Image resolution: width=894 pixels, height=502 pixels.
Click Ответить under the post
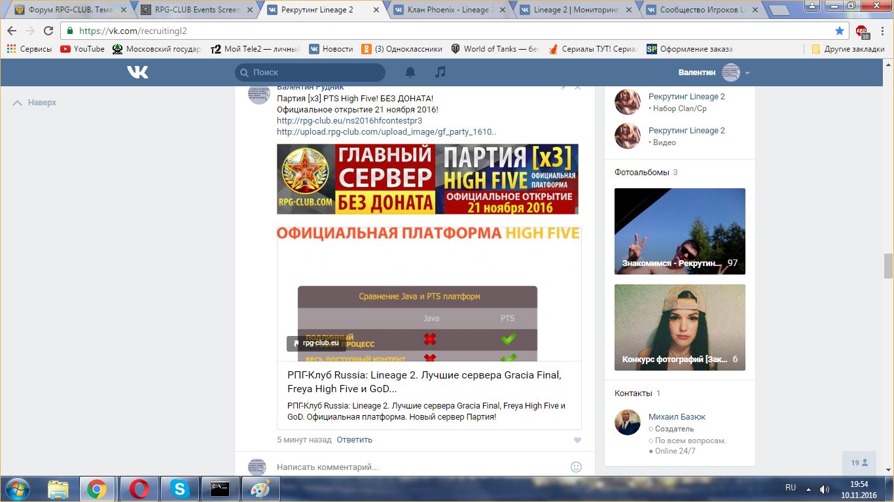(355, 440)
